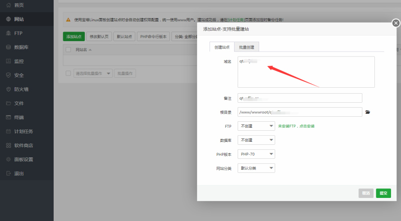This screenshot has width=401, height=221.
Task: Click the install FTP link
Action: [296, 126]
